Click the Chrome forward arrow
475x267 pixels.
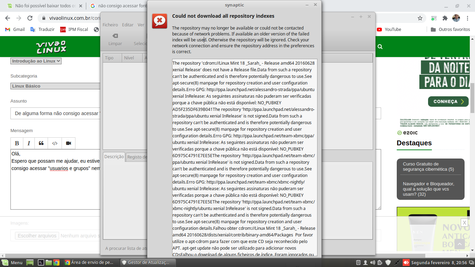(19, 18)
